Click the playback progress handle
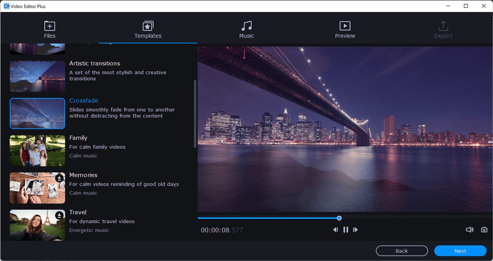The image size is (493, 261). click(339, 218)
